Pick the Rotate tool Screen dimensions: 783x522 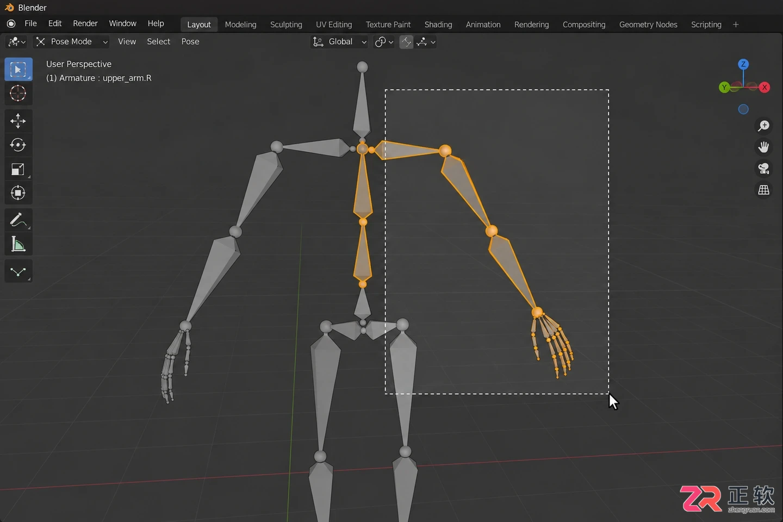pos(18,145)
